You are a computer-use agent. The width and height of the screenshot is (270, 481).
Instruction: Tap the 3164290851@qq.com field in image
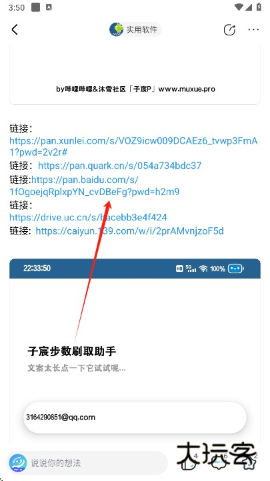tap(135, 418)
